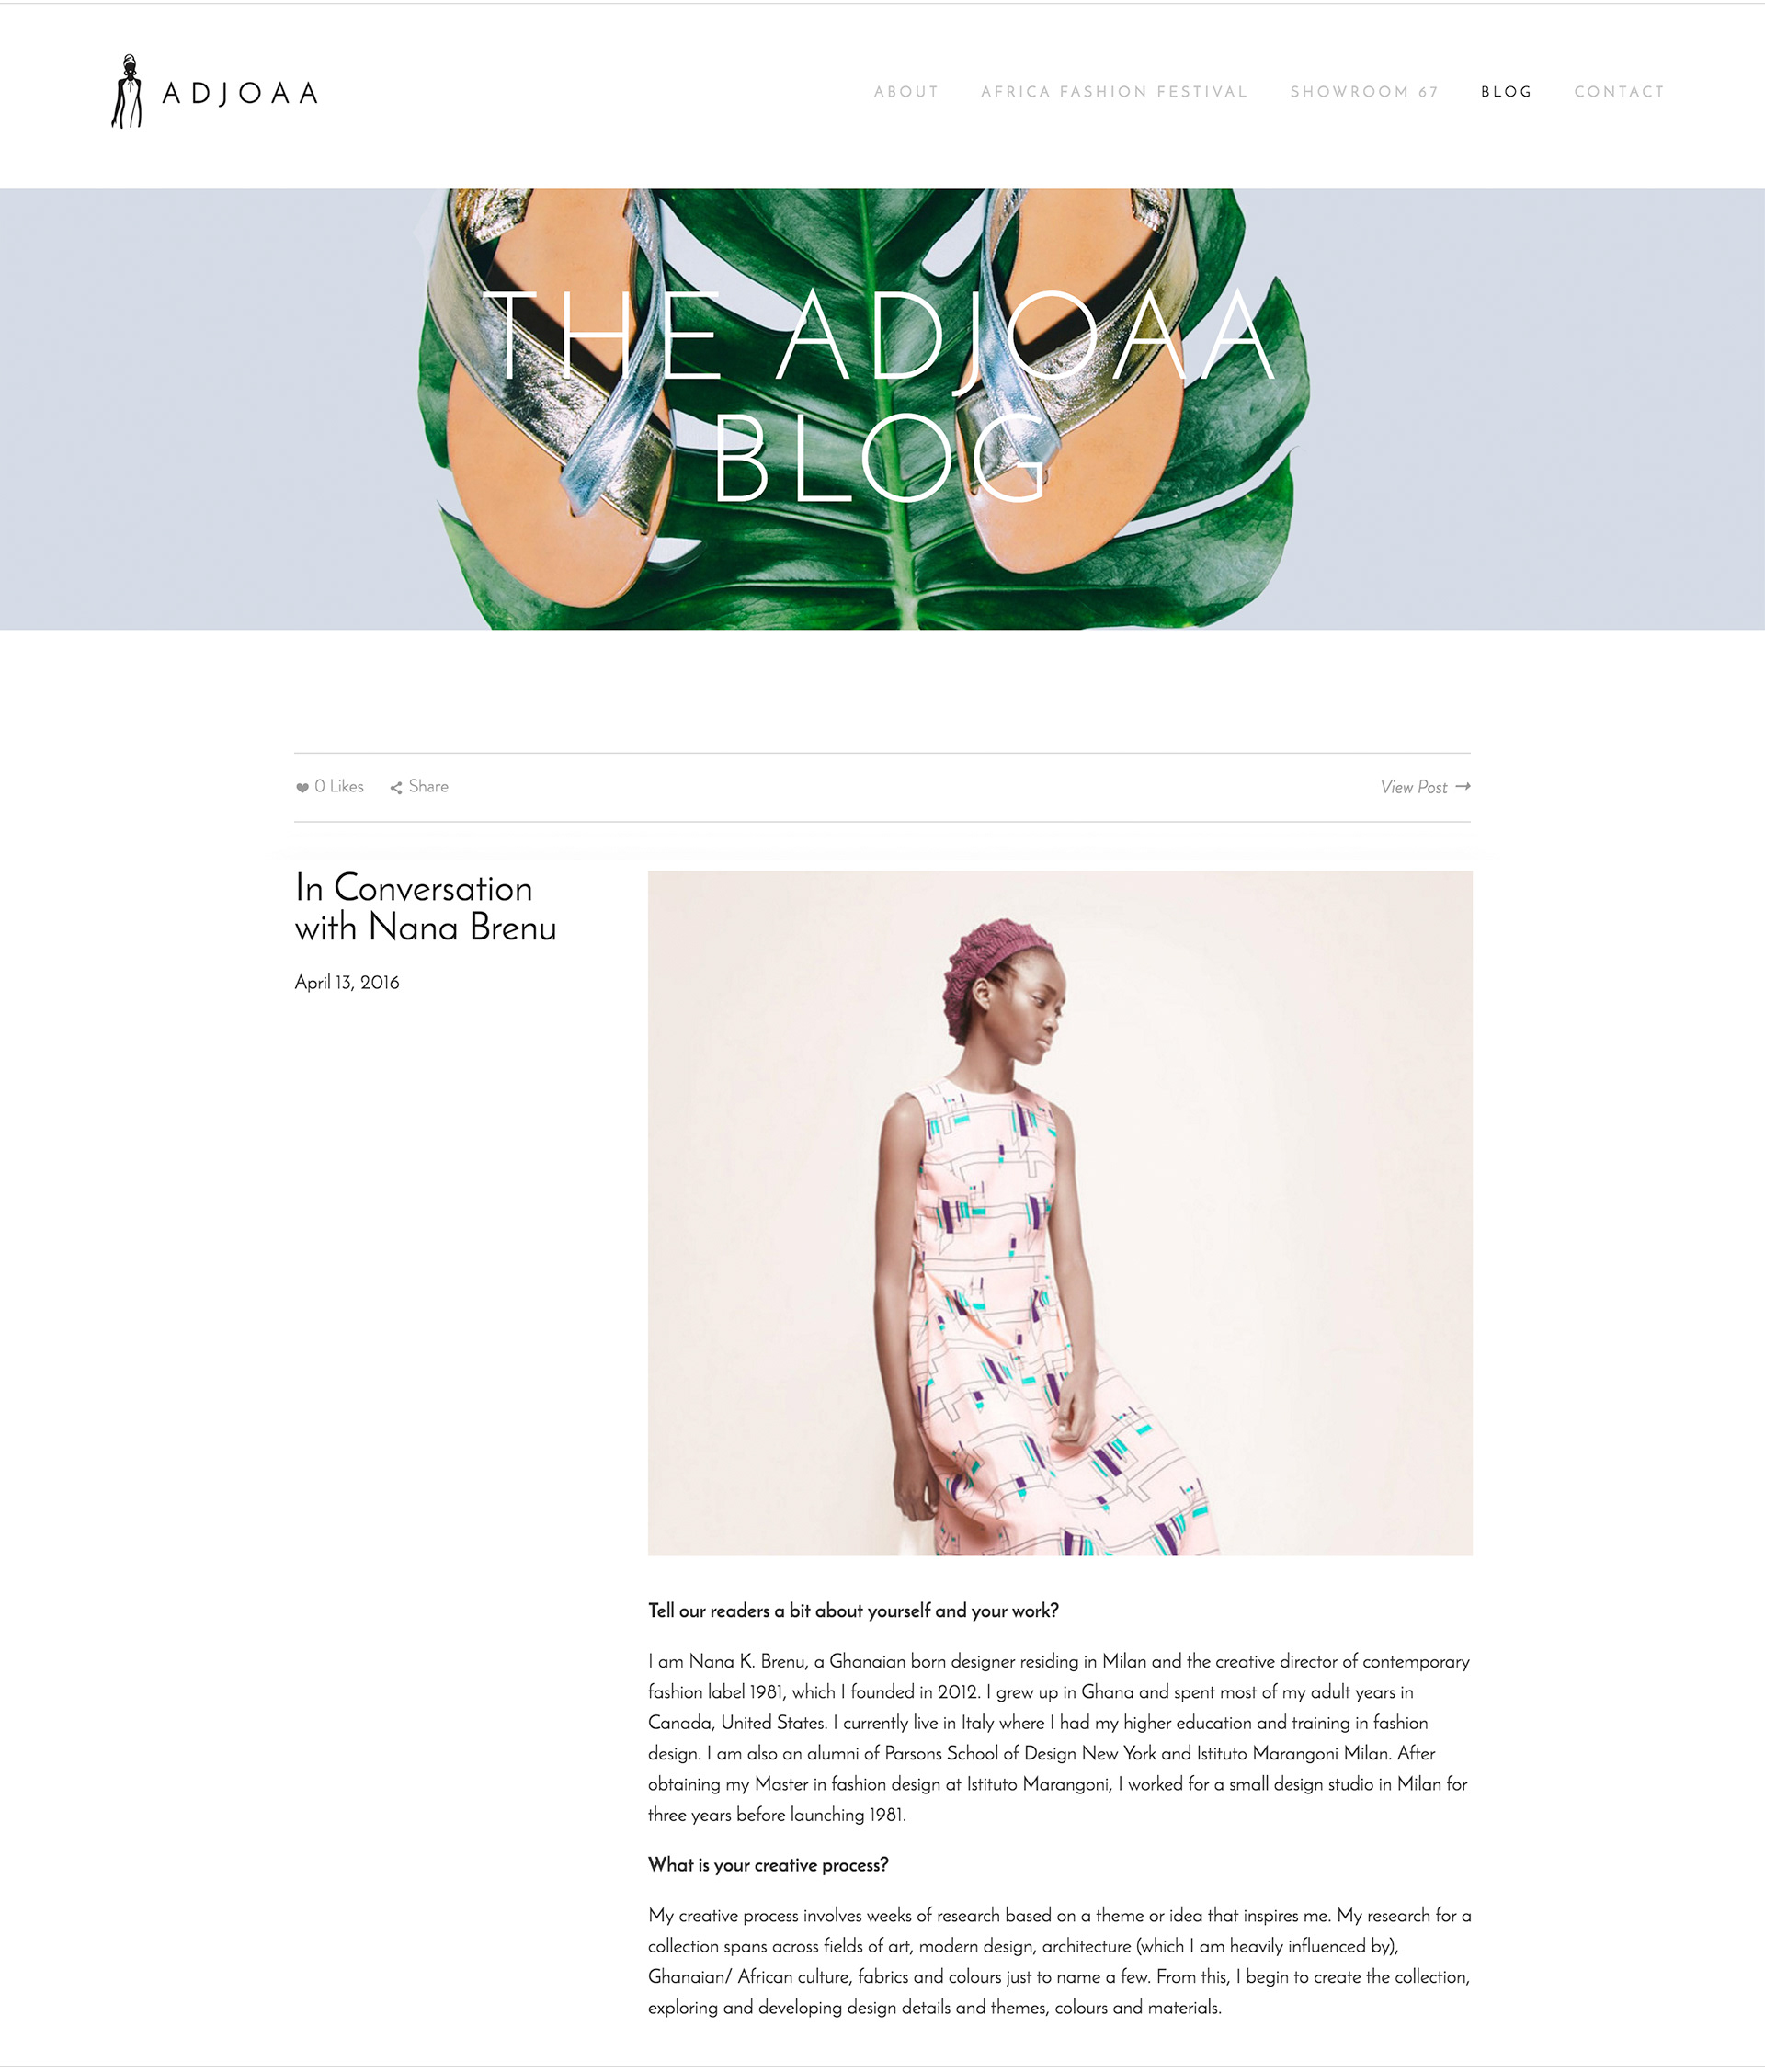Click the question 'What is your creative process?'
This screenshot has height=2072, width=1765.
pos(768,1865)
